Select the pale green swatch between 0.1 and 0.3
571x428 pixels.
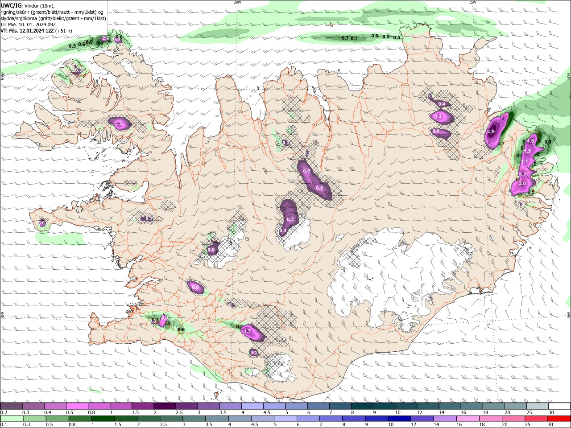11,419
